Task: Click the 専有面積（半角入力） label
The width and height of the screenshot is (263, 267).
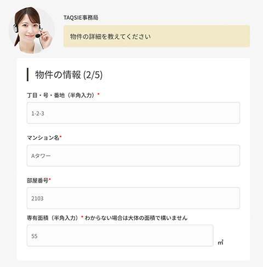Action: 53,218
